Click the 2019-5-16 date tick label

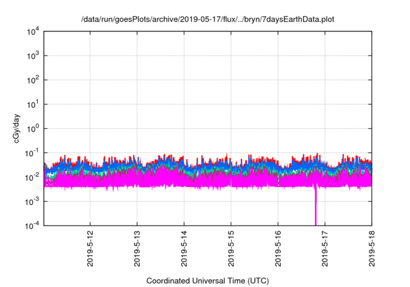[x=278, y=249]
